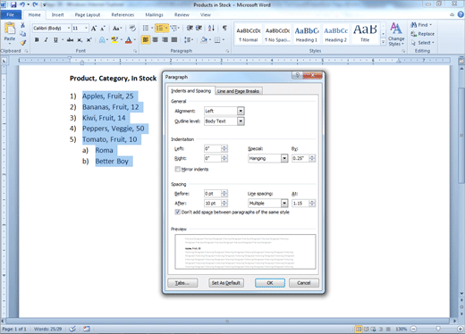Viewport: 465px width, 334px height.
Task: Open the Special indentation dropdown
Action: point(284,158)
